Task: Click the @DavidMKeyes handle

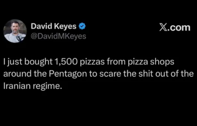Action: click(58, 36)
